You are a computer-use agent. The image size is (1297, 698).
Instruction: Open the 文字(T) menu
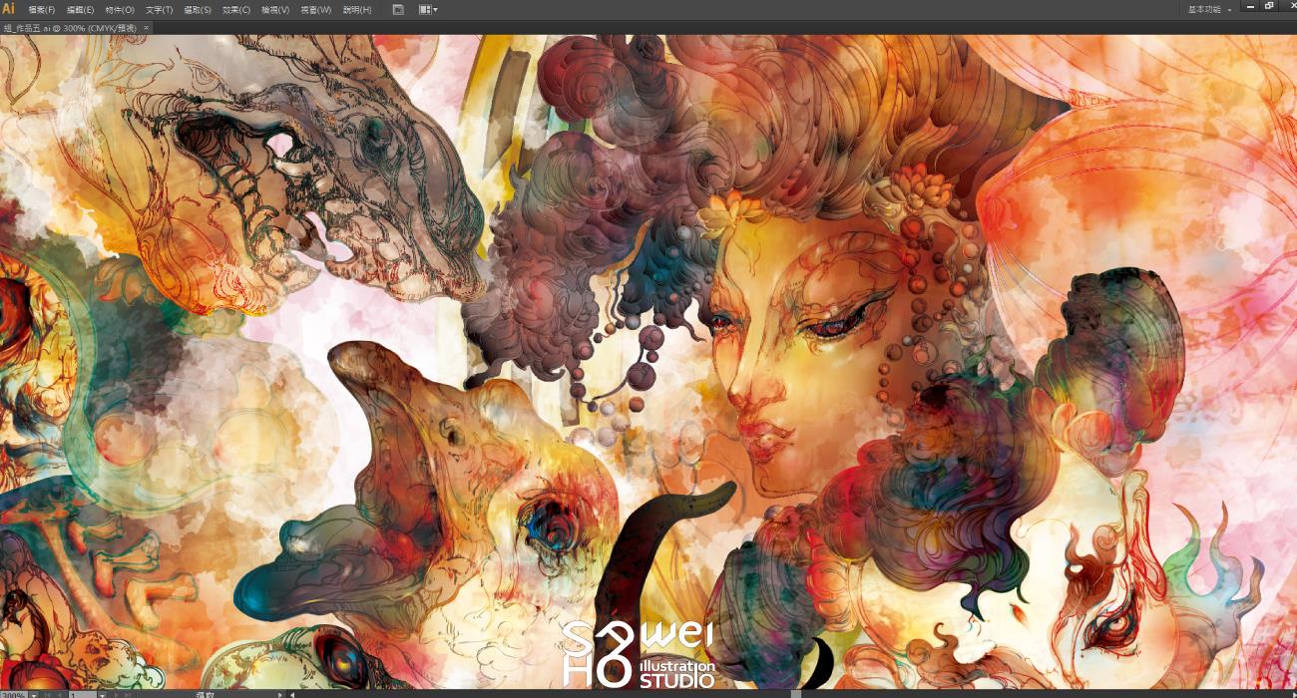(x=160, y=9)
